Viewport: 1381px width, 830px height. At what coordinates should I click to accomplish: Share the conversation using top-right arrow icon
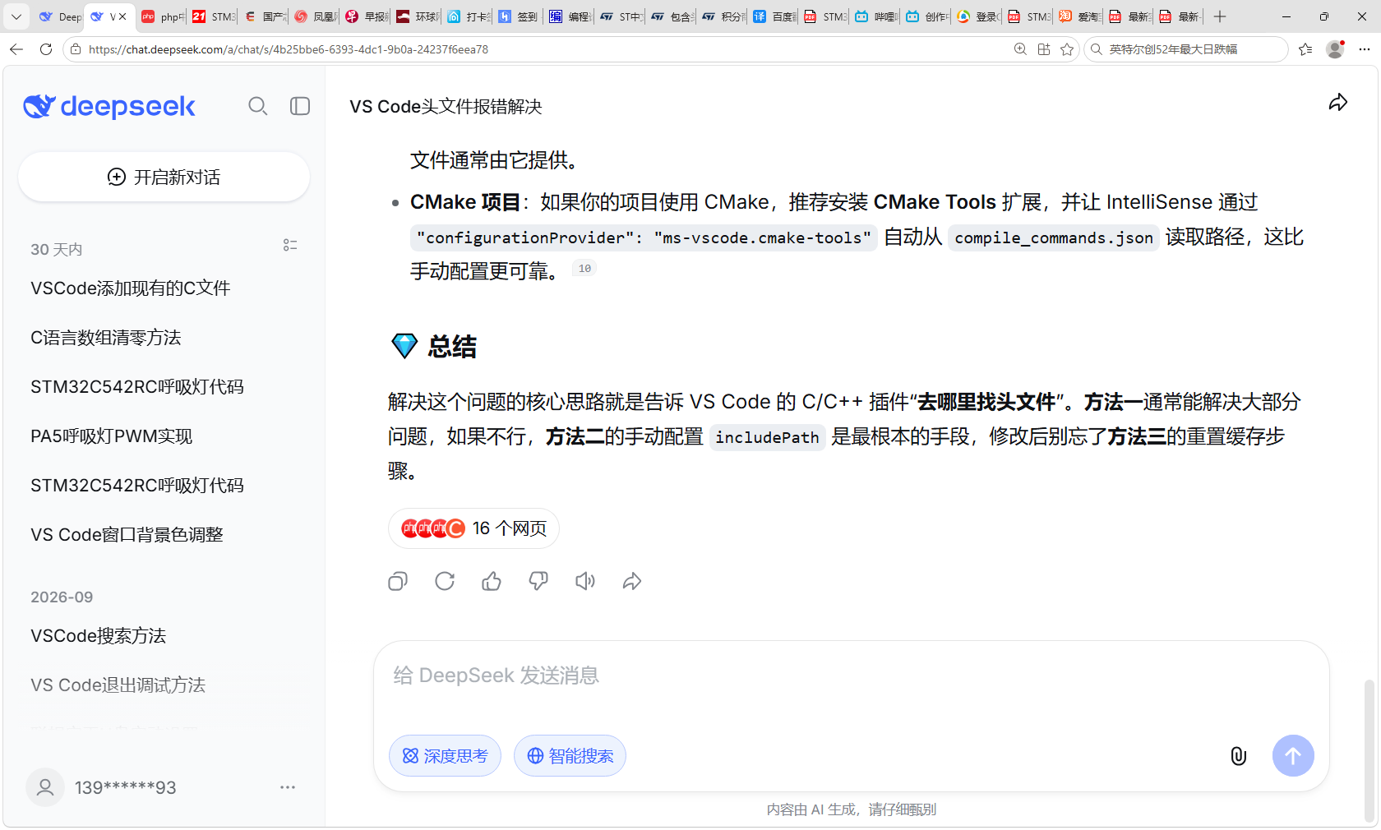1338,103
